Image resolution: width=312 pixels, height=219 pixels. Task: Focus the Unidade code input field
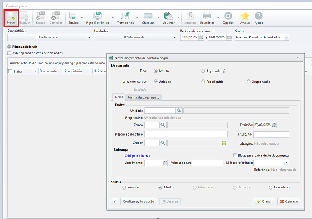point(160,111)
